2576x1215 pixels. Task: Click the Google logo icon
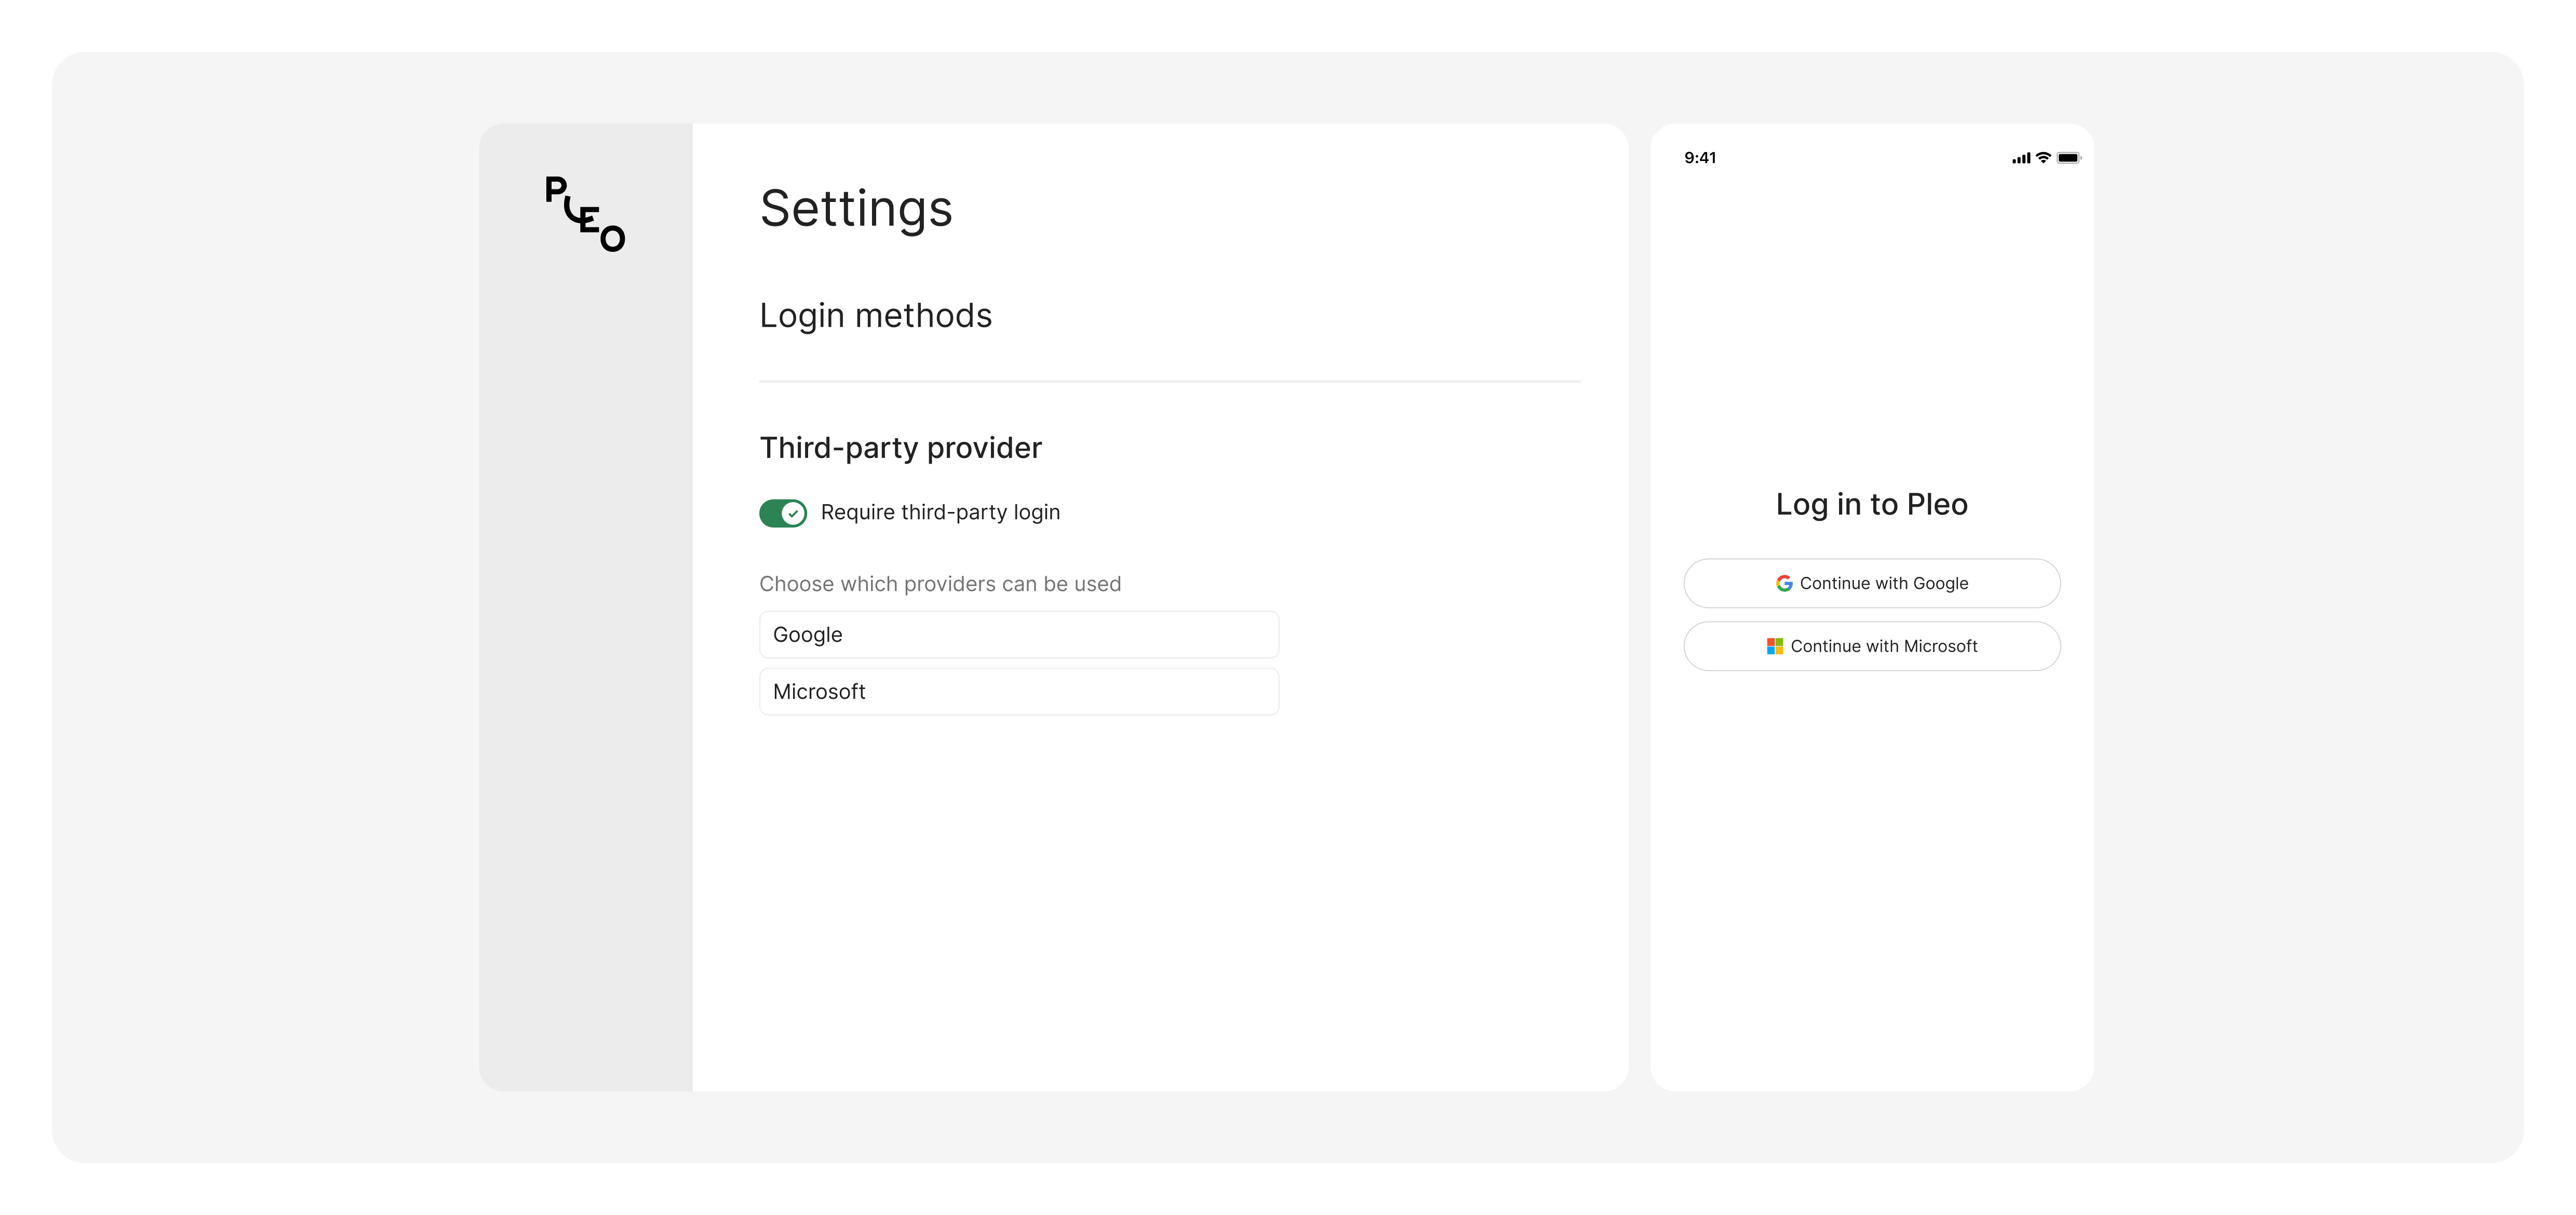pos(1783,583)
